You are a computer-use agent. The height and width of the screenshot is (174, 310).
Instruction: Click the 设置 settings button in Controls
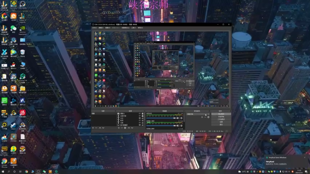tap(221, 122)
